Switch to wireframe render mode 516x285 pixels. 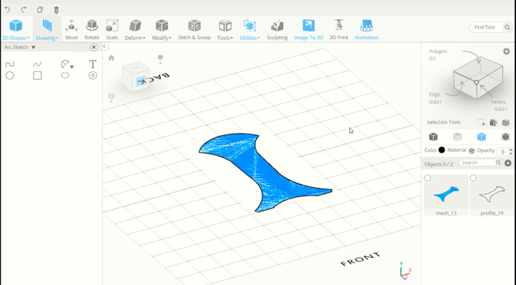[x=457, y=137]
